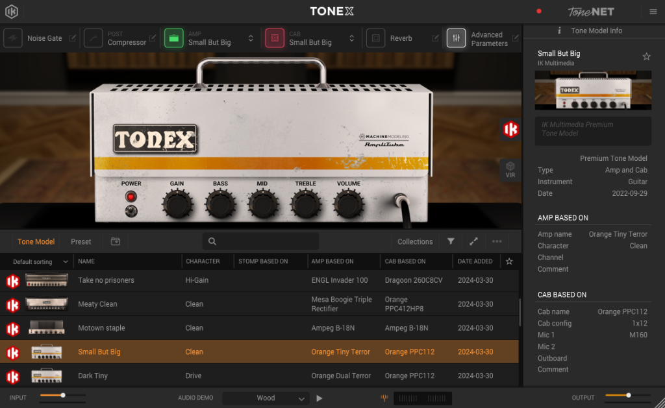Switch to the Preset tab

(x=81, y=241)
